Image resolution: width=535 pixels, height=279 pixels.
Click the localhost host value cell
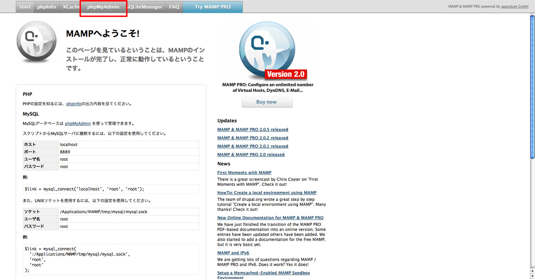click(129, 145)
